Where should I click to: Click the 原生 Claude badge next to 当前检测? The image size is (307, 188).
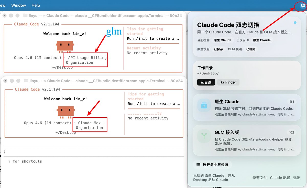pos(223,40)
